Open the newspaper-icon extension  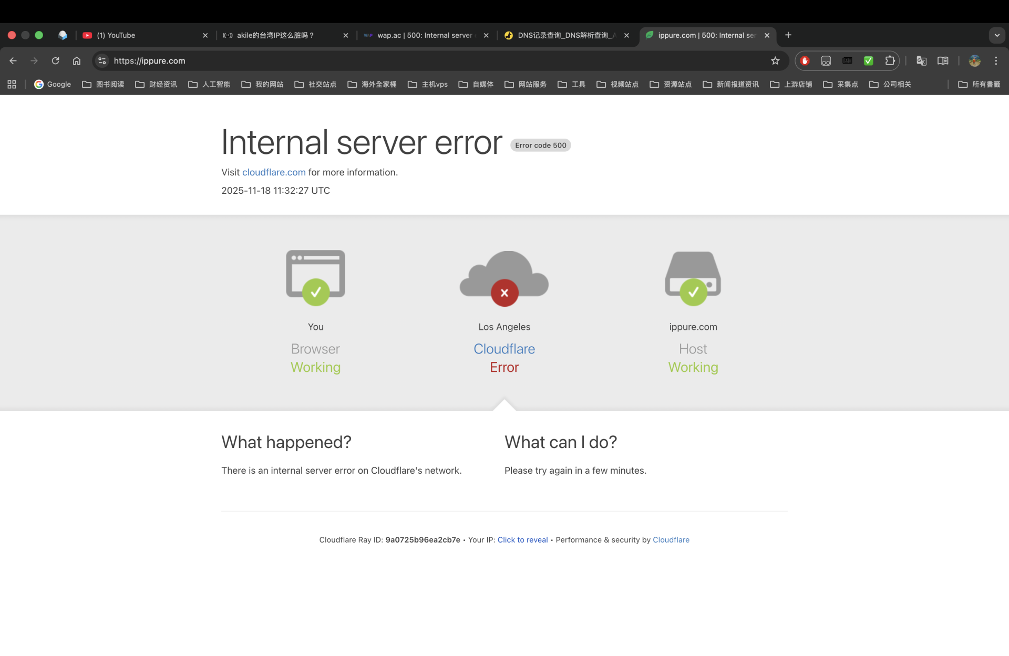pyautogui.click(x=847, y=61)
